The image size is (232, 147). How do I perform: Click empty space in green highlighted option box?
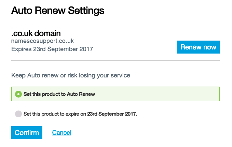click(157, 94)
